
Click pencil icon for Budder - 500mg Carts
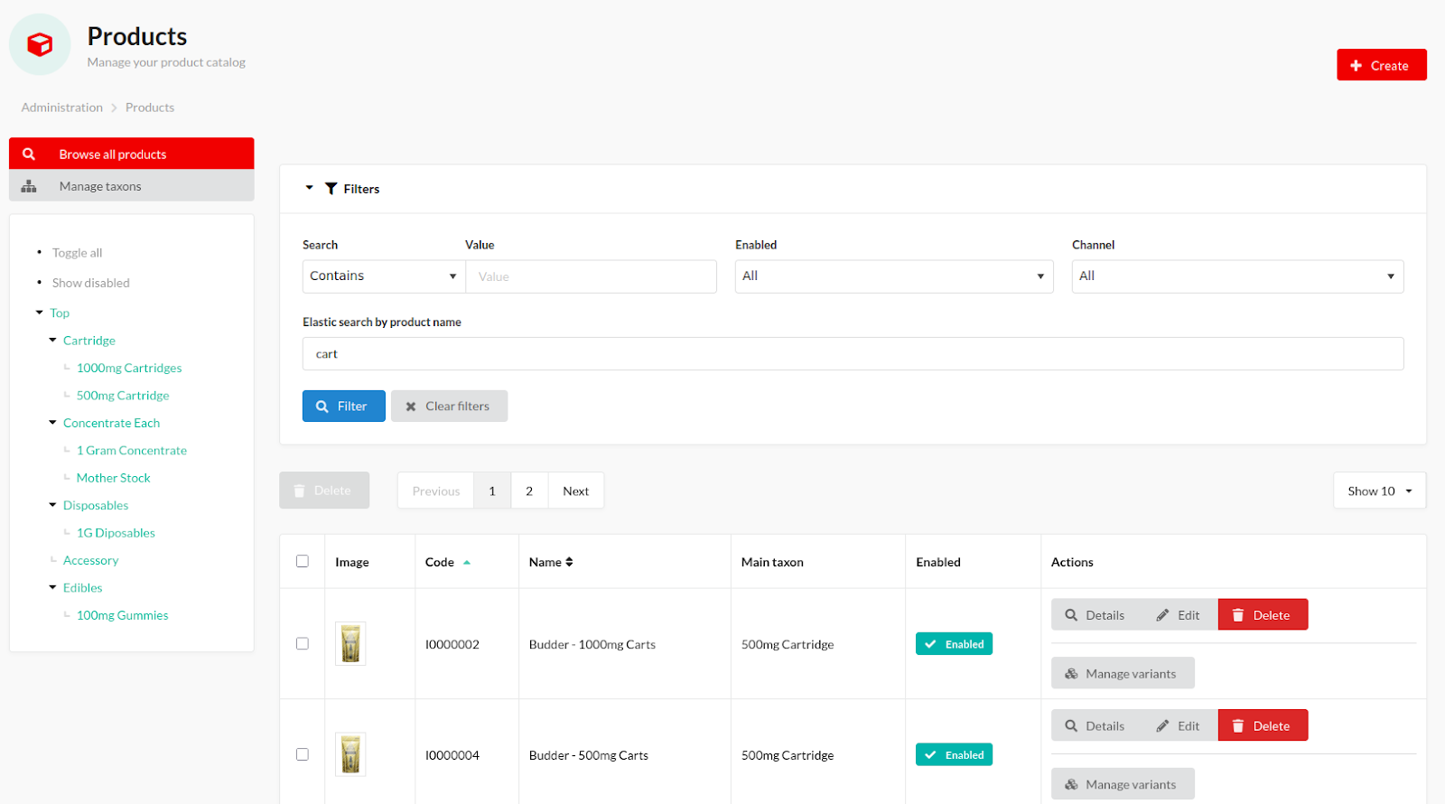[1162, 726]
